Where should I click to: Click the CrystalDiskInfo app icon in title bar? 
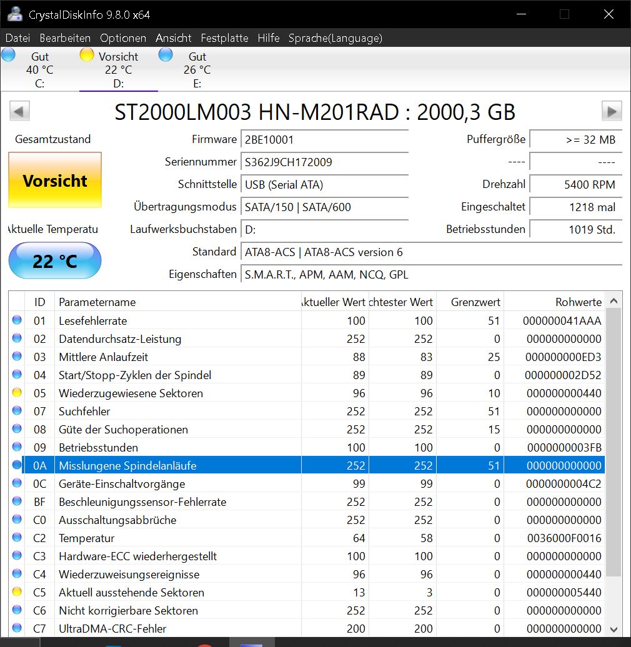point(15,14)
